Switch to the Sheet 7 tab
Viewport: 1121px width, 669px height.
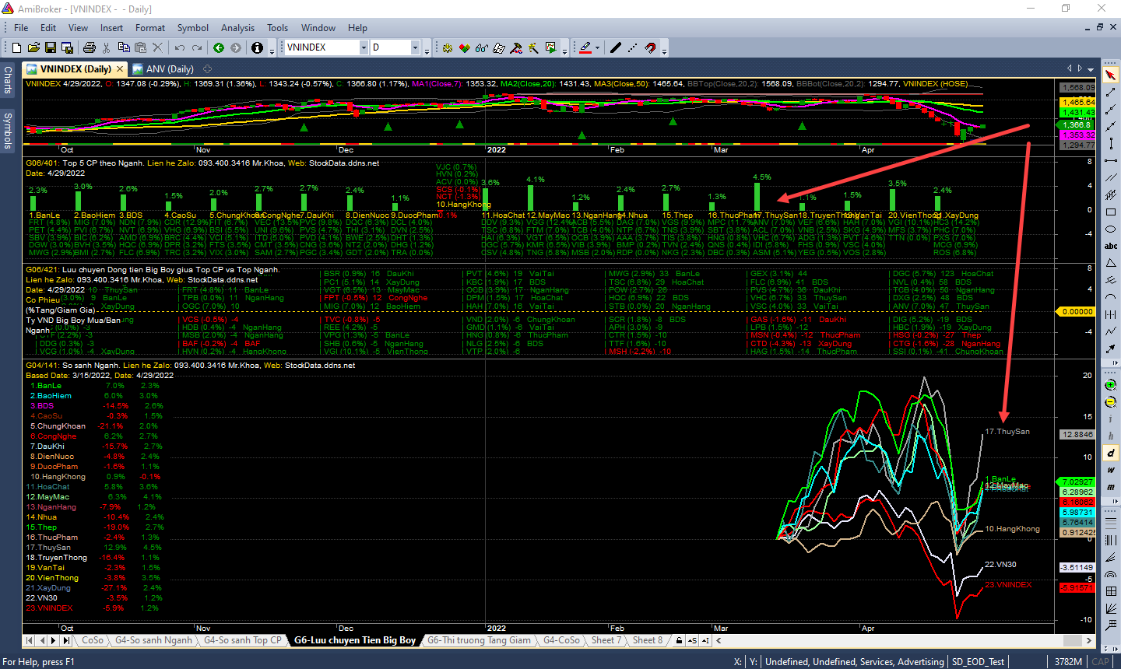[x=606, y=640]
